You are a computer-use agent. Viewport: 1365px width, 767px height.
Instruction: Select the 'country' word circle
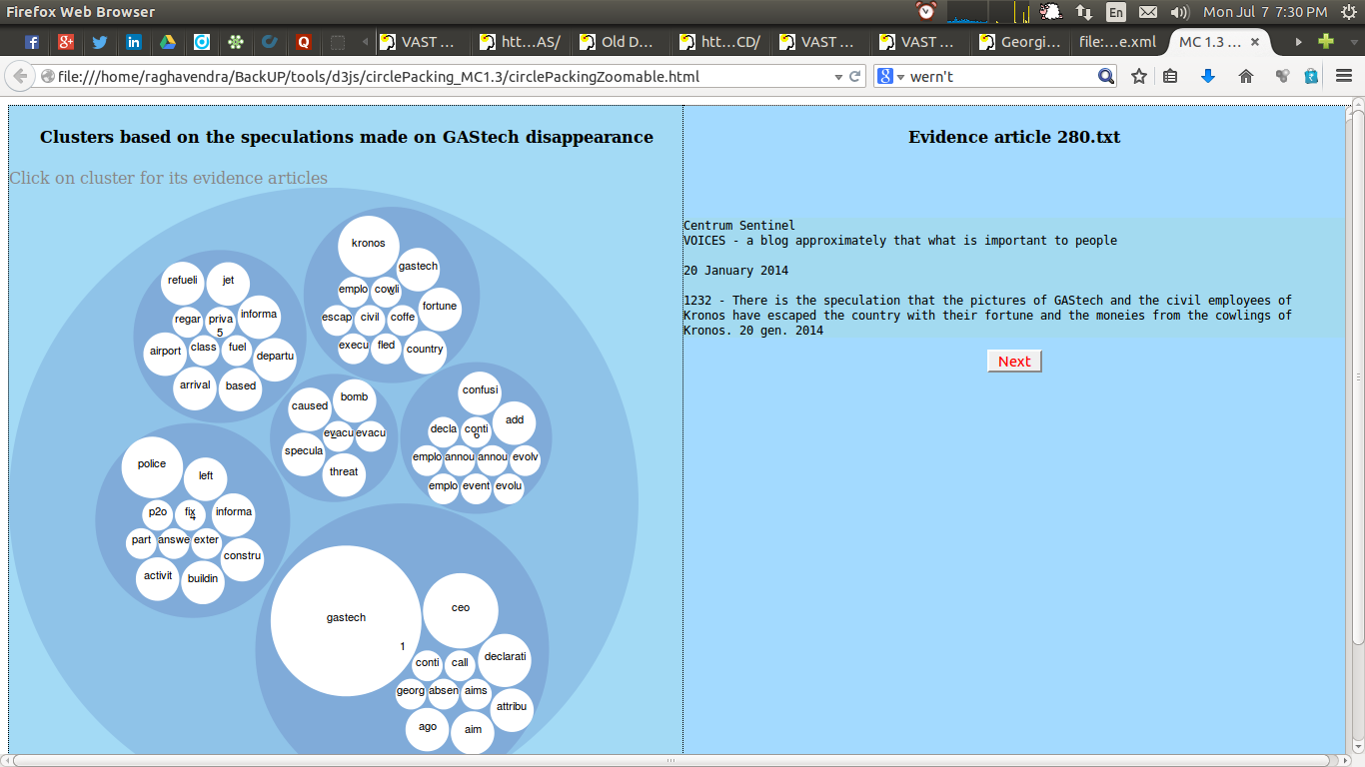(425, 352)
